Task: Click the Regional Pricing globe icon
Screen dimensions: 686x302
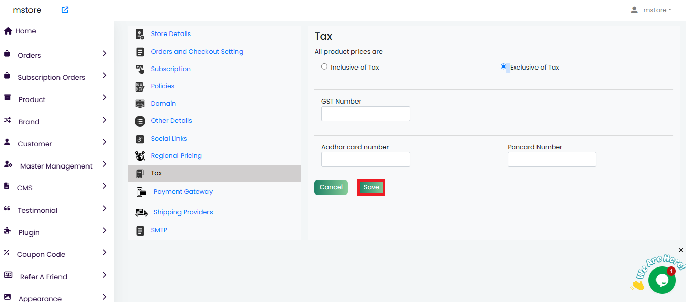Action: (x=140, y=156)
